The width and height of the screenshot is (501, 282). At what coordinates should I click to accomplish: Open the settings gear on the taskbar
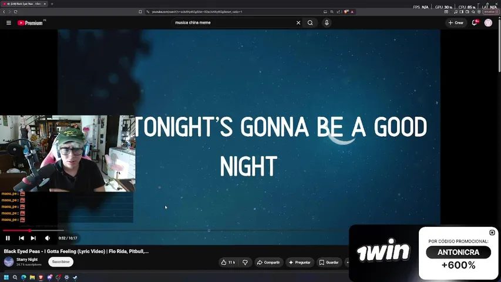click(x=66, y=277)
